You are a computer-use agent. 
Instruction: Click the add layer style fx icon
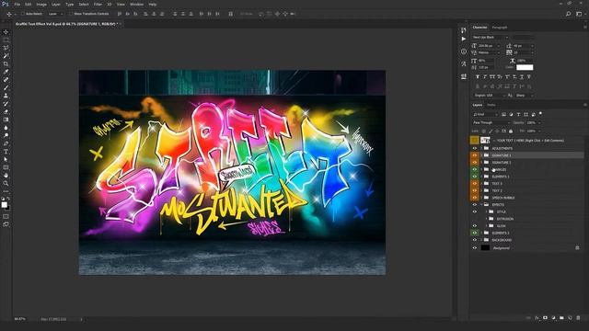coord(537,318)
